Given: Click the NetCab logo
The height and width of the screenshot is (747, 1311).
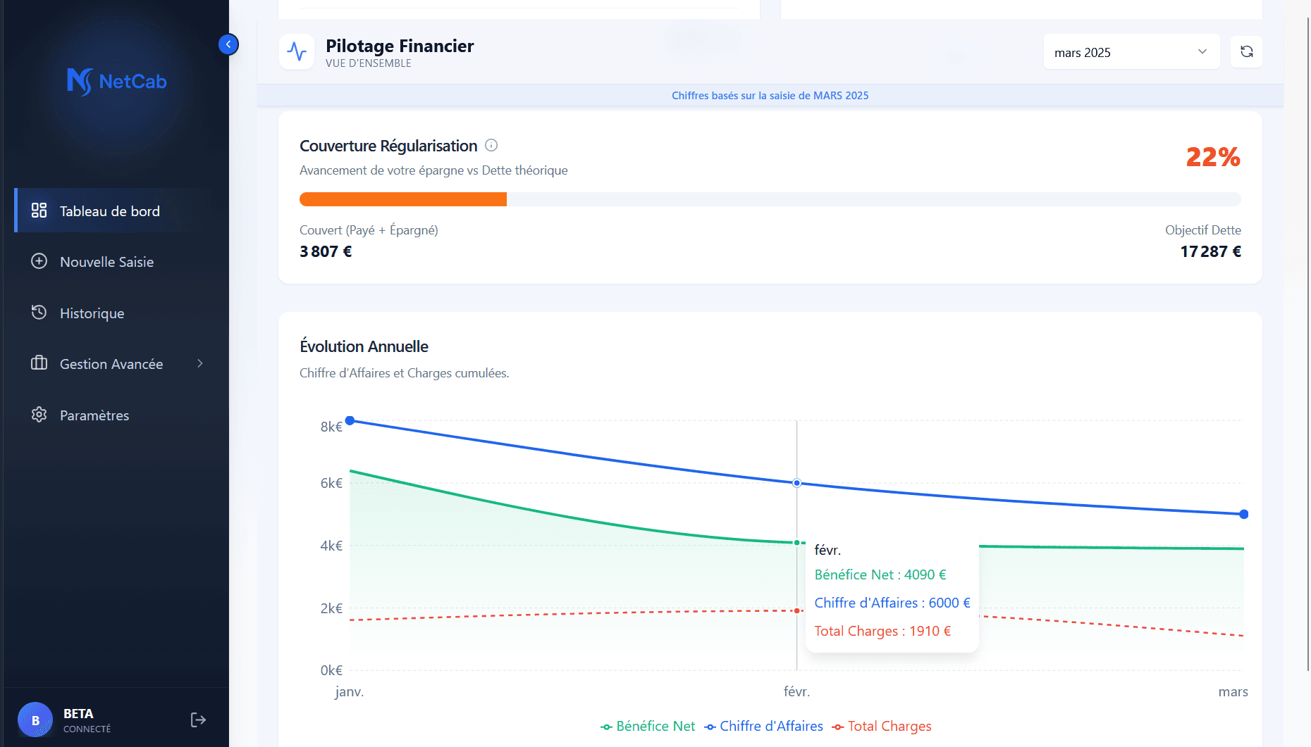Looking at the screenshot, I should click(x=117, y=82).
